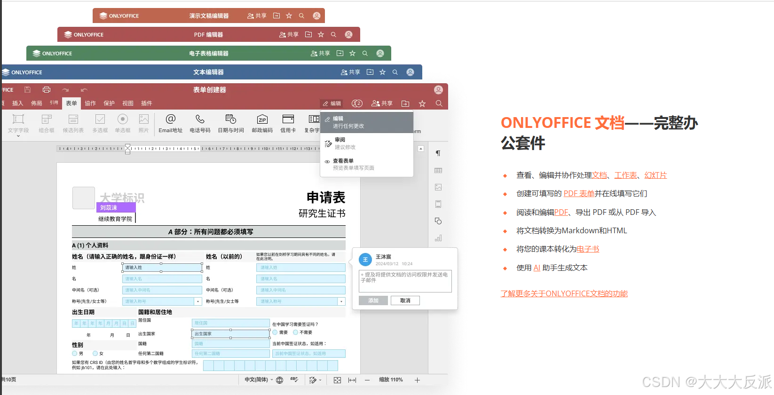Select 审阅 suggest changes menu entry
Image resolution: width=774 pixels, height=395 pixels.
367,143
